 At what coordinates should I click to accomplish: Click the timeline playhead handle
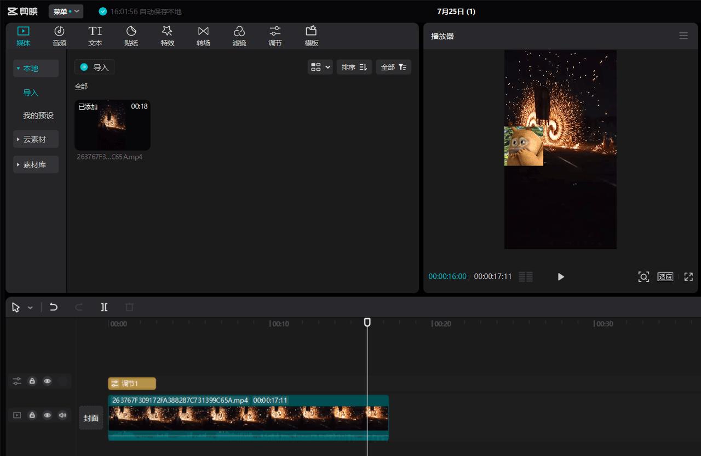click(x=367, y=322)
